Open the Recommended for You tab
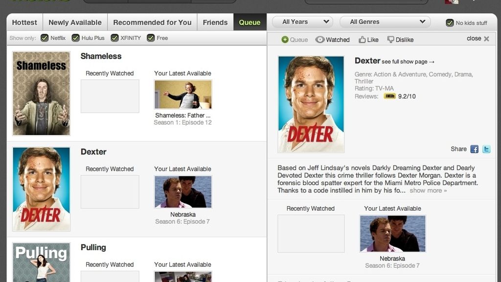501x282 pixels. 153,23
